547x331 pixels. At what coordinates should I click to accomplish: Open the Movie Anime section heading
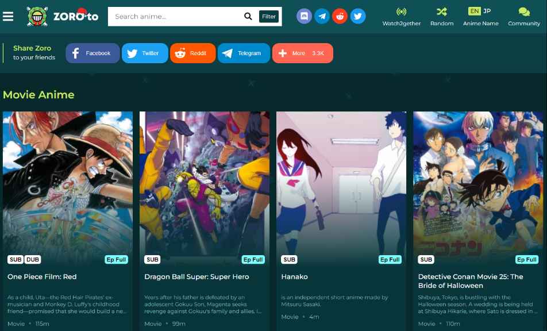tap(38, 94)
